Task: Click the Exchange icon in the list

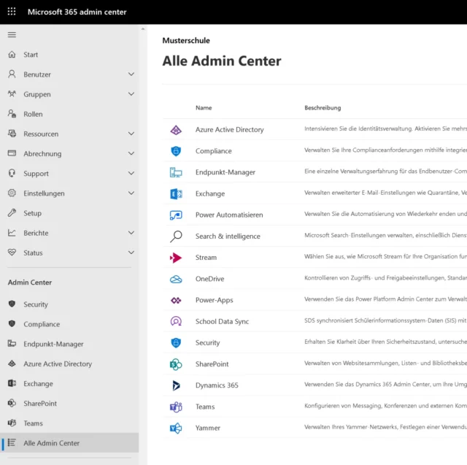Action: (176, 193)
